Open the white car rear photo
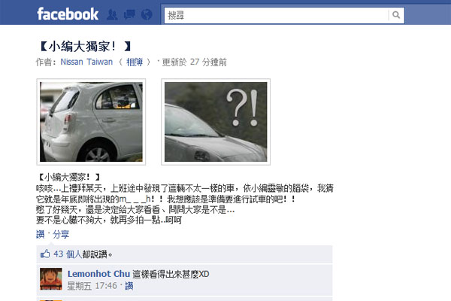Image resolution: width=451 pixels, height=301 pixels. pyautogui.click(x=91, y=122)
